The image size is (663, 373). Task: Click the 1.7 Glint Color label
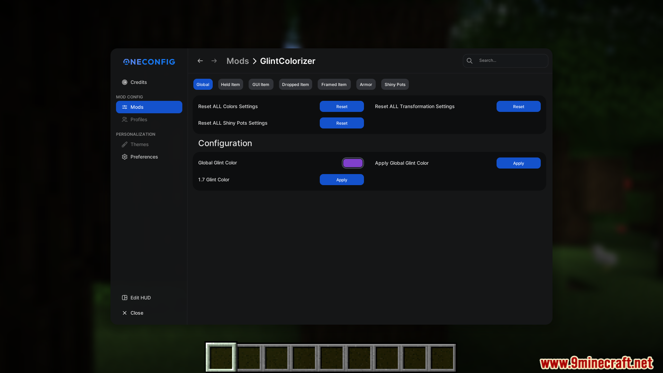point(214,180)
